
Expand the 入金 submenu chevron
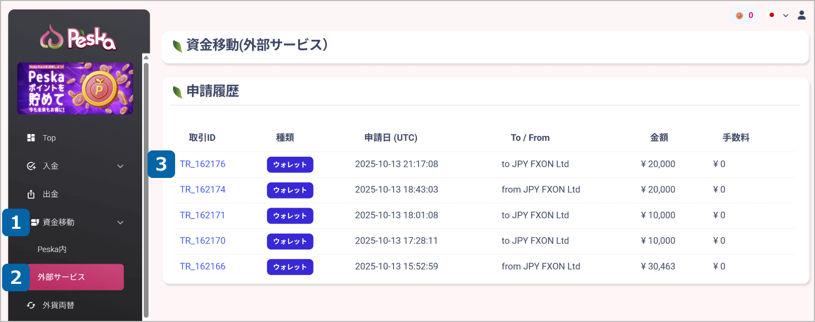coord(120,166)
